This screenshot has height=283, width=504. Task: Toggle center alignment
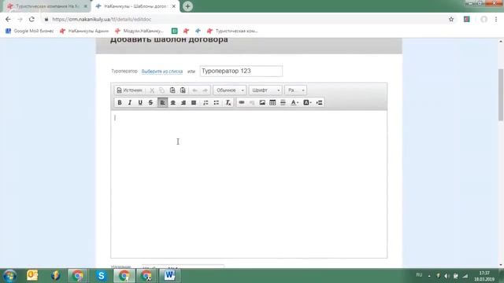pos(173,102)
